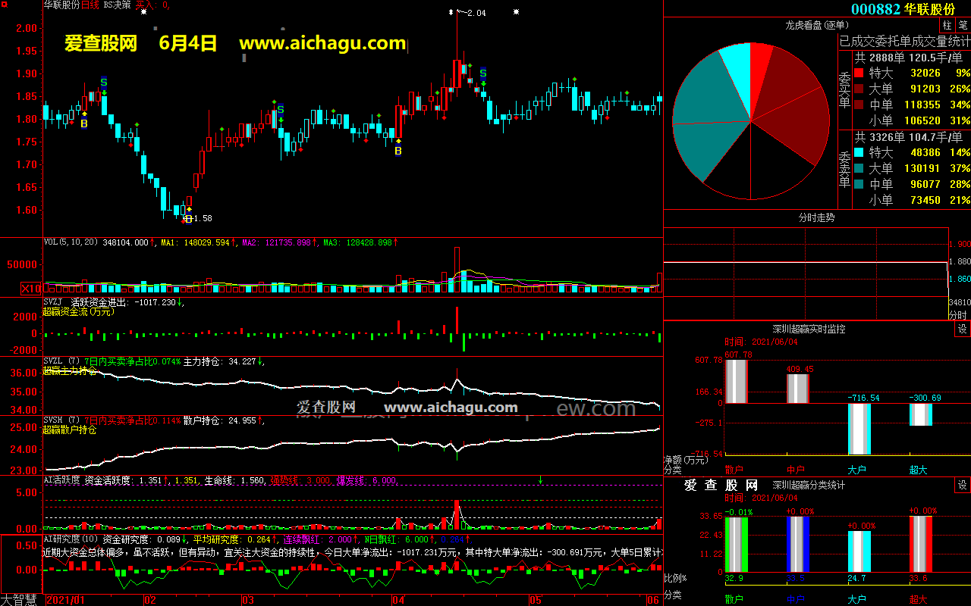This screenshot has height=606, width=971.
Task: Click the red 超大 33.6 ratio bar
Action: pyautogui.click(x=921, y=544)
